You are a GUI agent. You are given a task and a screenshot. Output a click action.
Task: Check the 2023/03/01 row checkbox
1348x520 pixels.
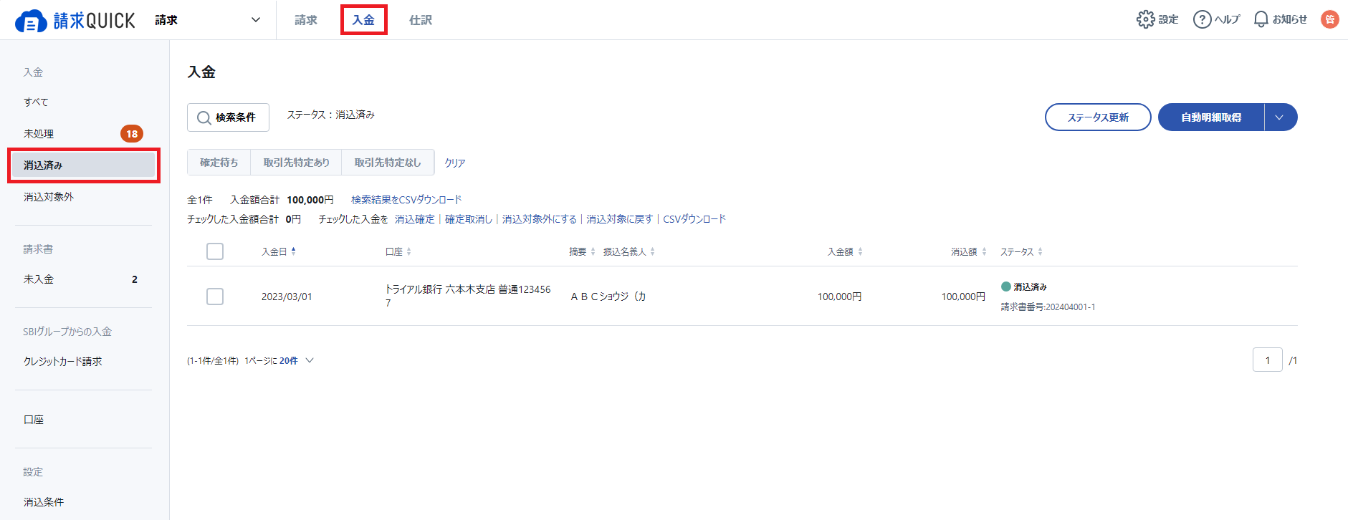[215, 297]
